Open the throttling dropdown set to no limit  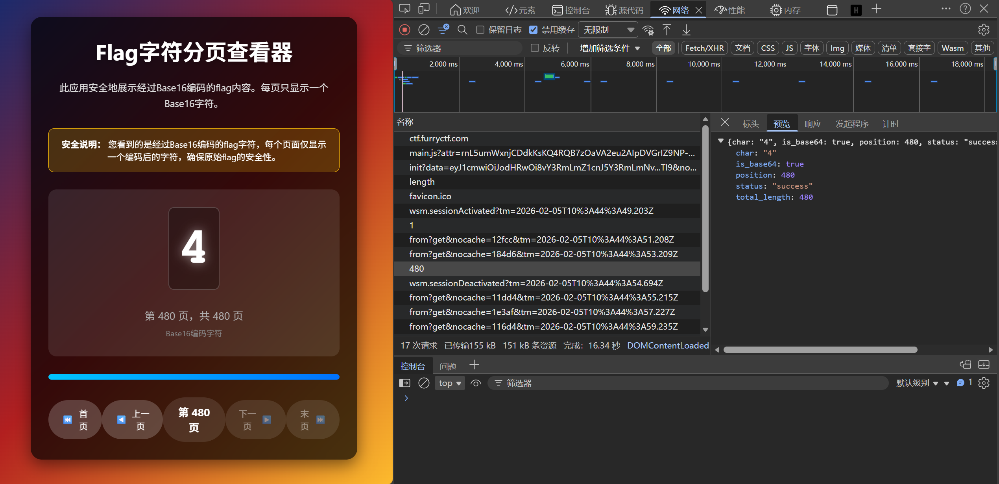pos(608,30)
